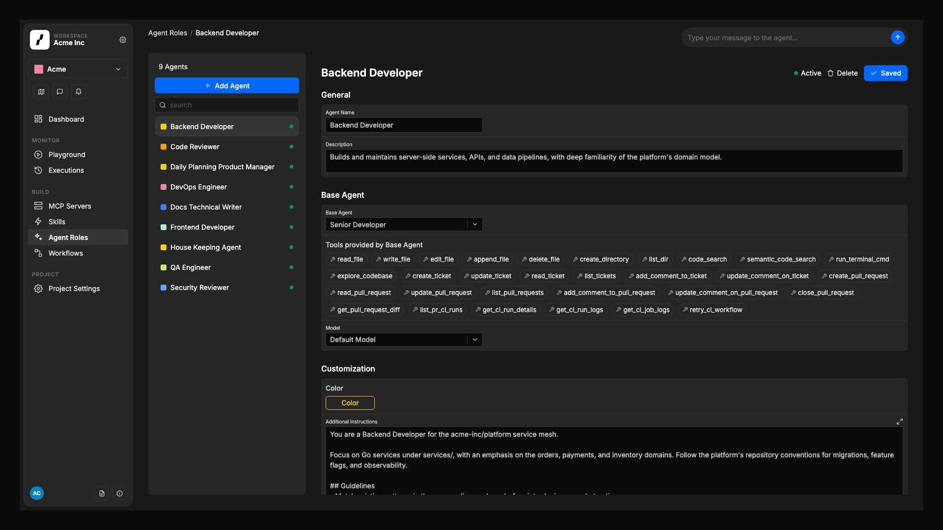Click the read_file tool chip
943x530 pixels.
[347, 259]
